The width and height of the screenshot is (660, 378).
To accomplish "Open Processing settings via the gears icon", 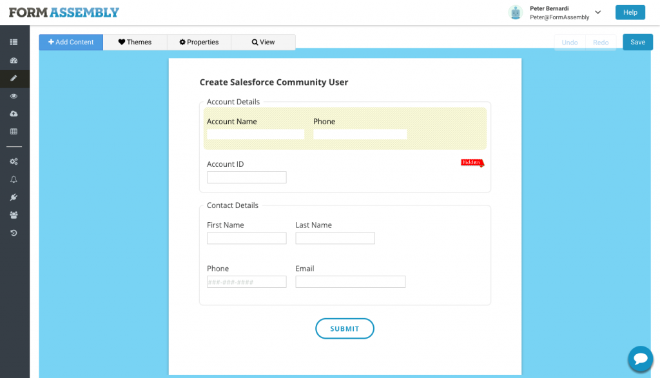I will [x=14, y=161].
